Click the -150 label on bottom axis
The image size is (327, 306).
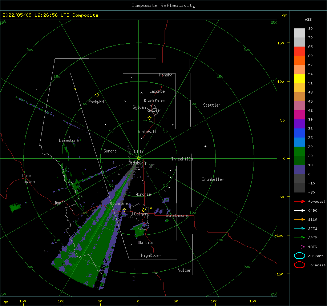tap(21, 301)
